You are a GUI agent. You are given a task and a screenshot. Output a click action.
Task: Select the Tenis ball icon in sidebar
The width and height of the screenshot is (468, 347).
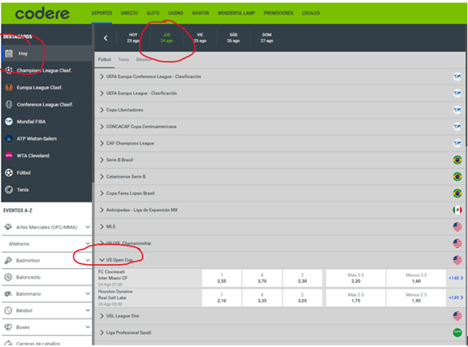pyautogui.click(x=9, y=189)
